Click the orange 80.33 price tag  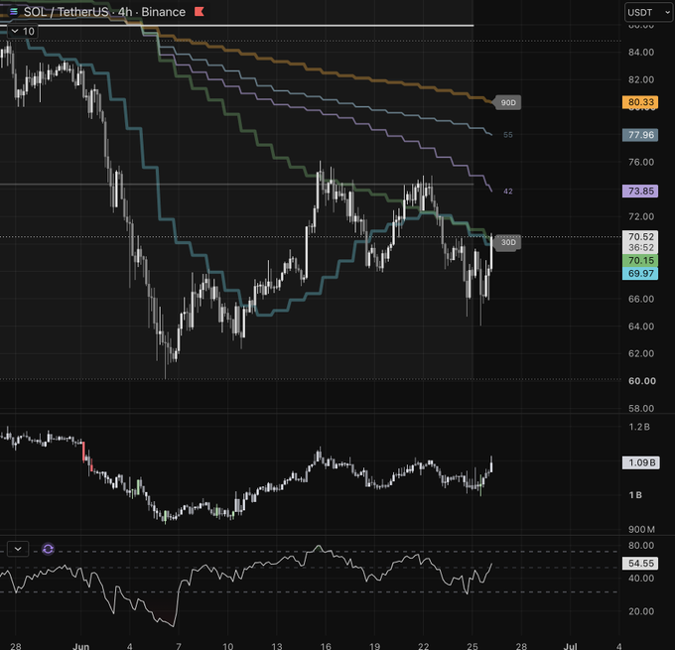pos(640,102)
